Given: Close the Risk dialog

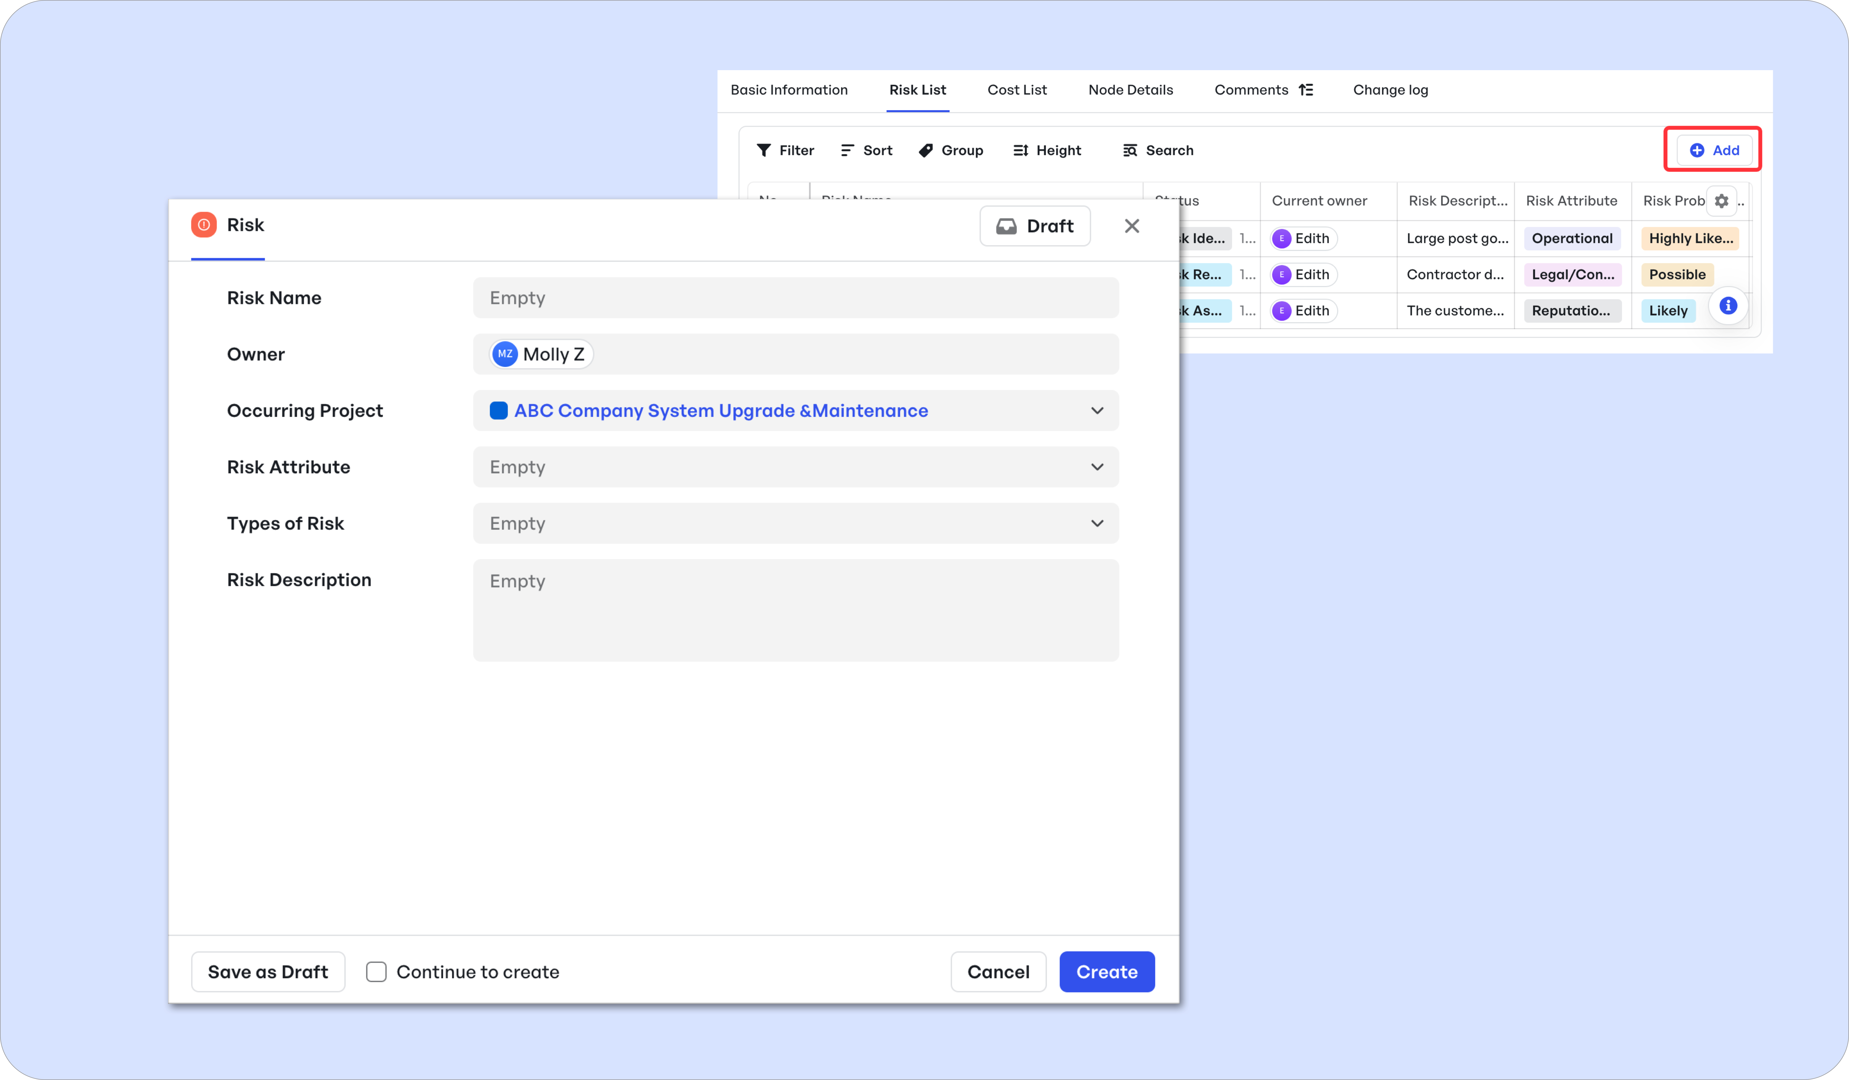Looking at the screenshot, I should (1131, 226).
